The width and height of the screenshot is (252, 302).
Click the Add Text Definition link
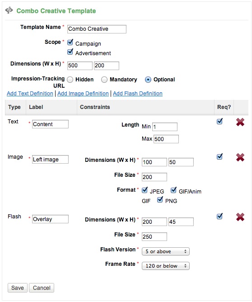pyautogui.click(x=30, y=94)
